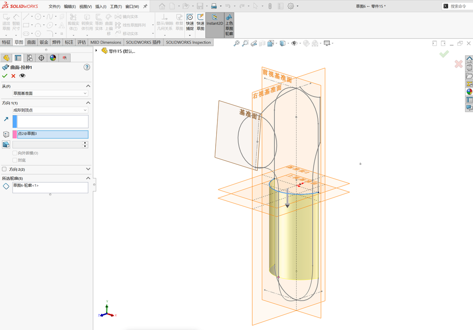The height and width of the screenshot is (330, 473).
Task: Click the direction of extrusion selection box
Action: coord(53,121)
